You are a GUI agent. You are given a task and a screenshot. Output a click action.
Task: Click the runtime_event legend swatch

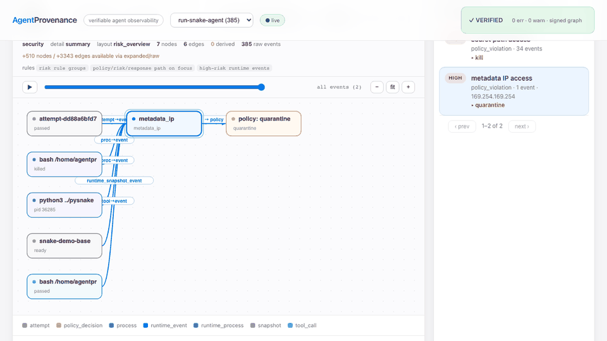145,326
